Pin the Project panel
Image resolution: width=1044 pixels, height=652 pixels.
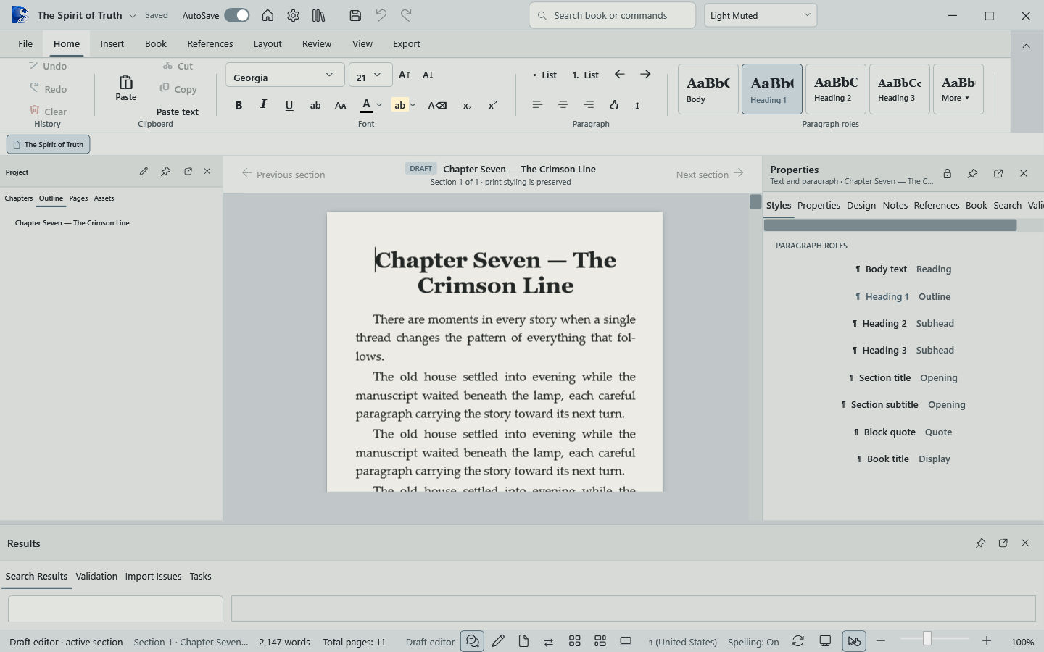(x=166, y=172)
